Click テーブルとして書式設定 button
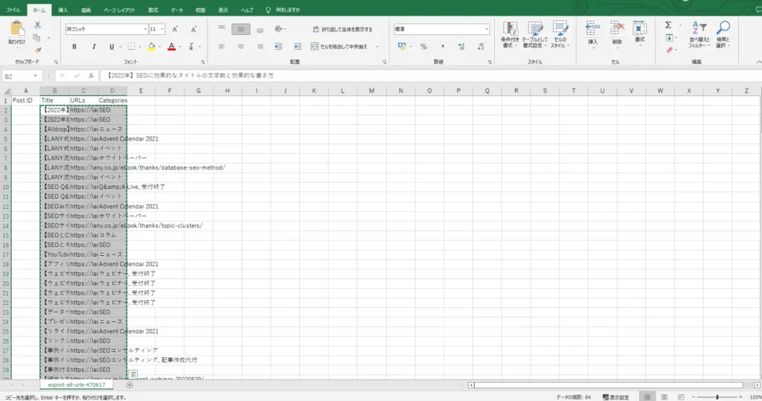The height and width of the screenshot is (401, 762). point(534,34)
